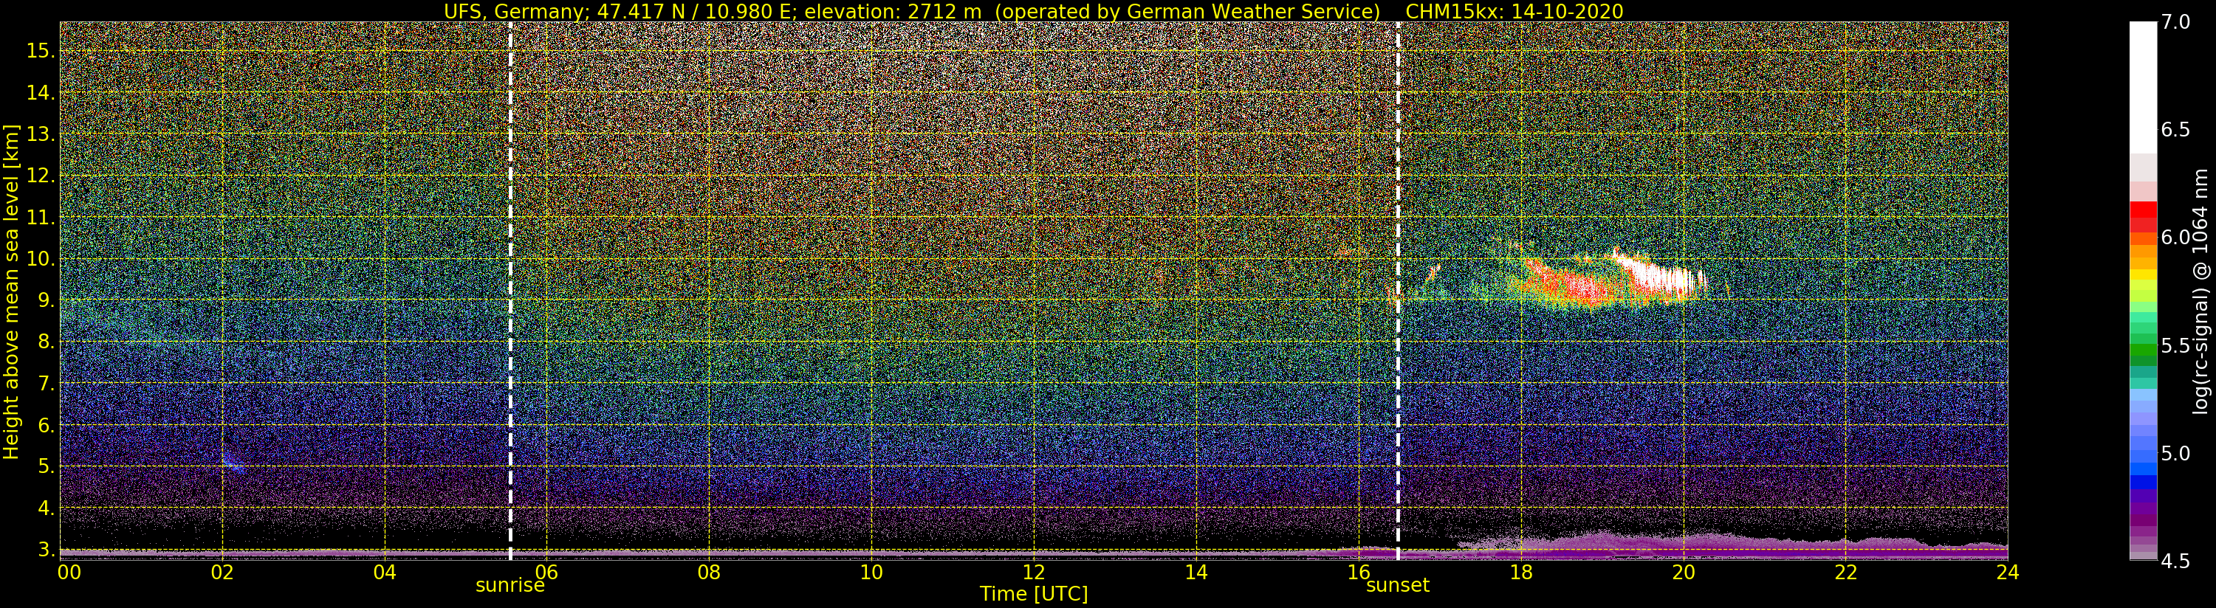Click the "14" tick on the time axis
2216x608 pixels.
coord(1196,572)
